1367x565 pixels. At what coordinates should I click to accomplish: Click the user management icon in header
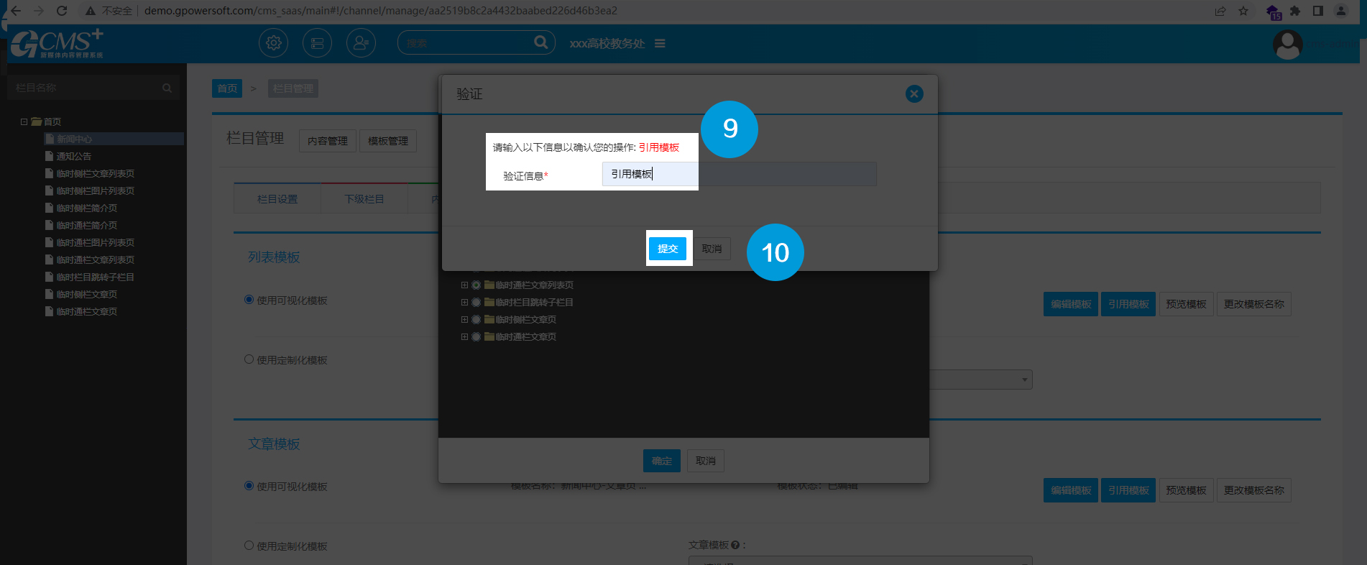tap(361, 43)
